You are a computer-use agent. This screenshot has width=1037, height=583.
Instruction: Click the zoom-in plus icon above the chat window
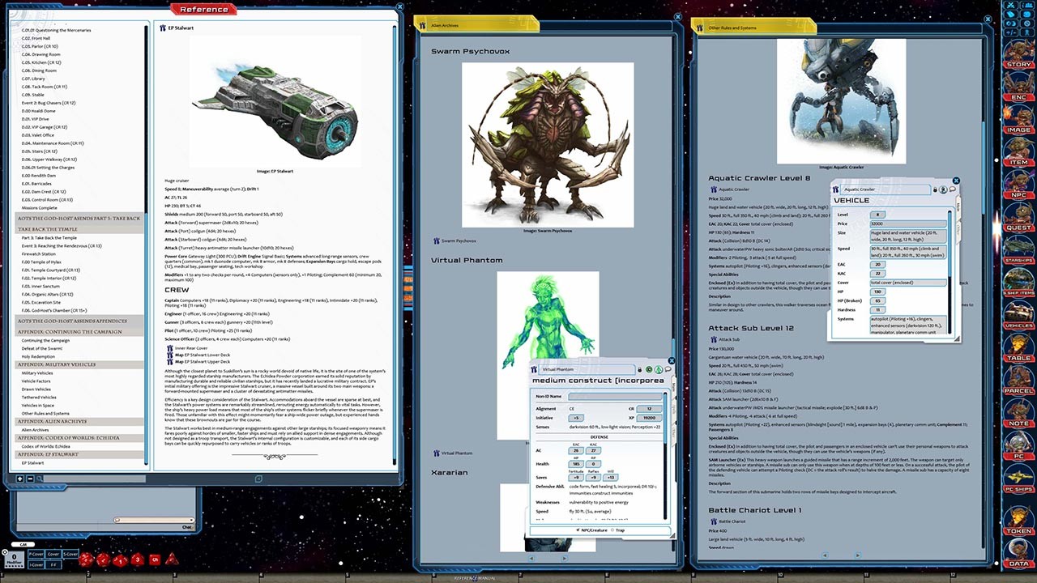19,479
